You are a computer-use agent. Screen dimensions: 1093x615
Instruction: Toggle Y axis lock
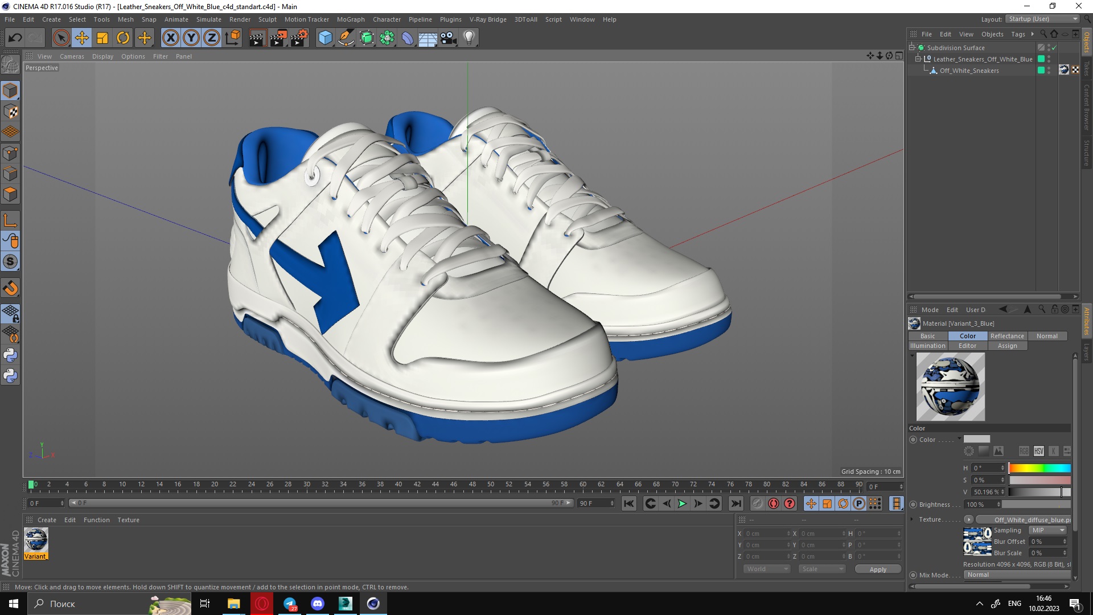(191, 38)
